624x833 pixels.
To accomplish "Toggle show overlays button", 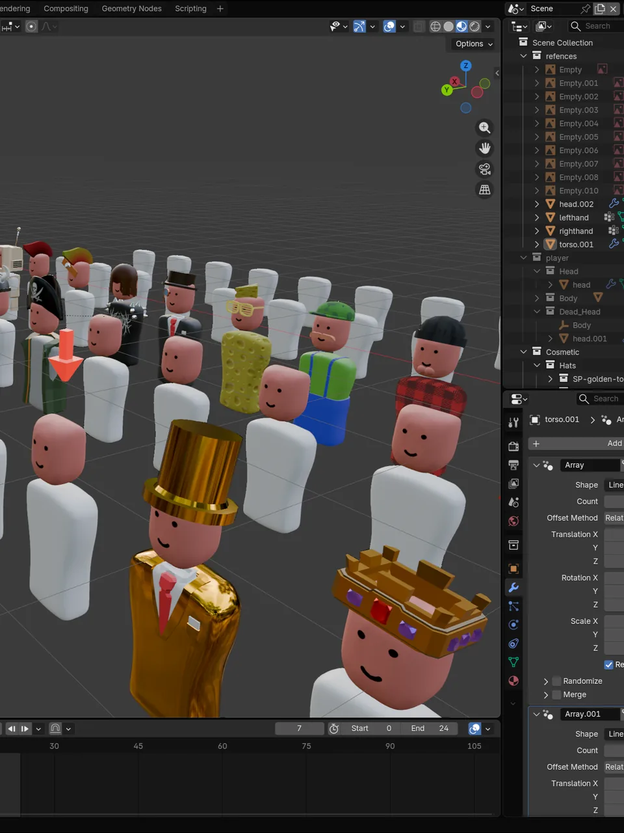I will (389, 26).
